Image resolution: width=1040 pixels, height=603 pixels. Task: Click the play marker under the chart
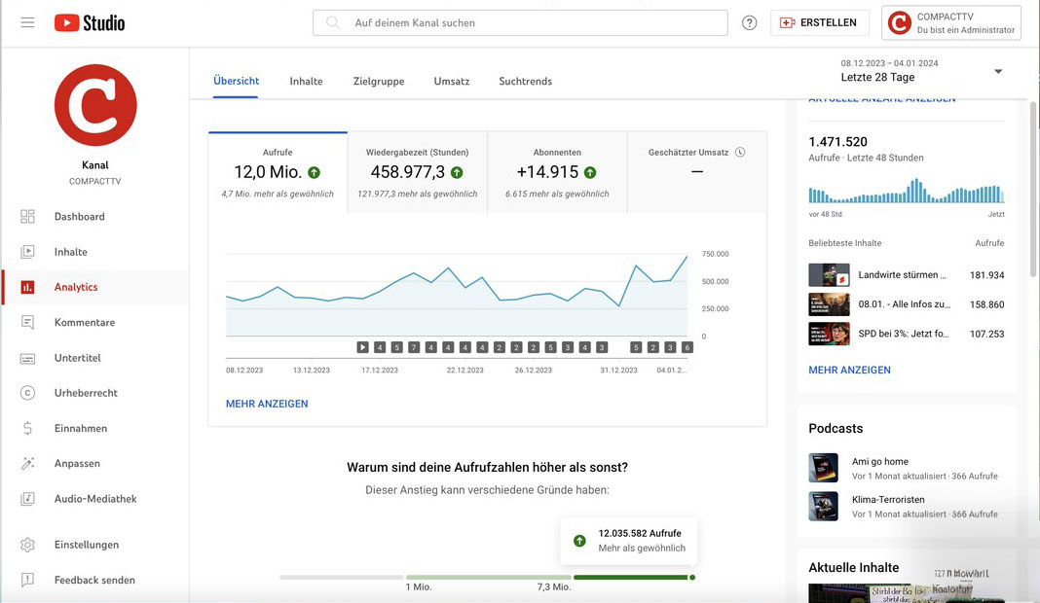tap(362, 347)
